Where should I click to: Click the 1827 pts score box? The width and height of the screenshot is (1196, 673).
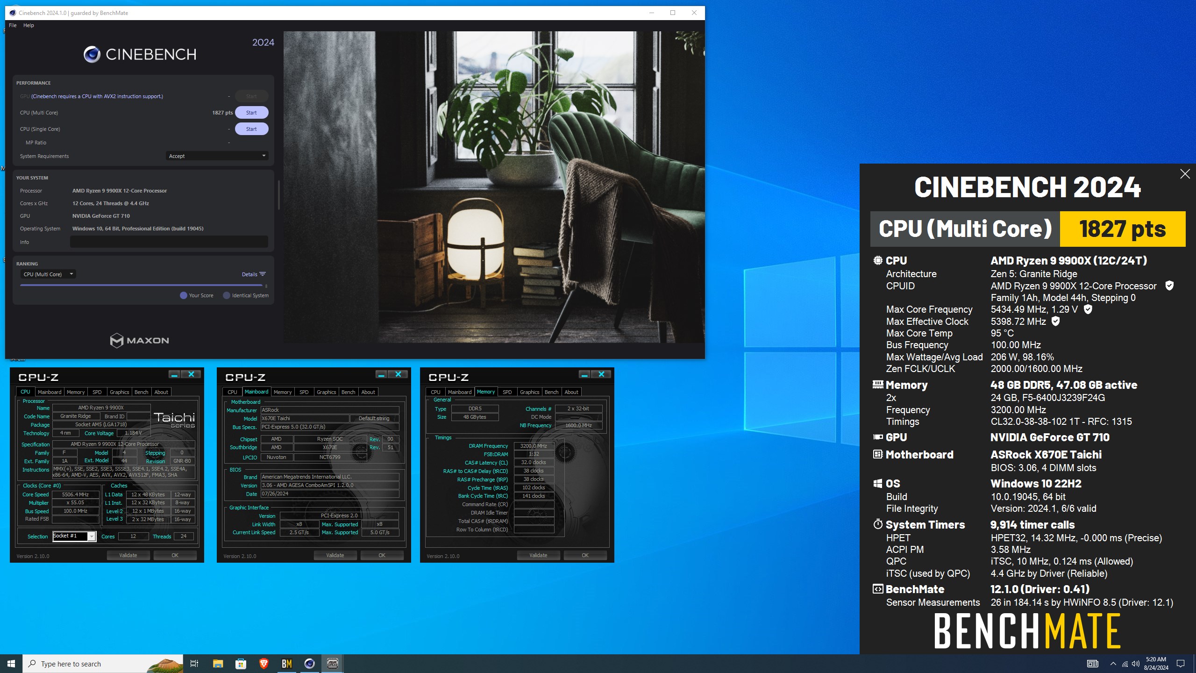[x=1122, y=229]
